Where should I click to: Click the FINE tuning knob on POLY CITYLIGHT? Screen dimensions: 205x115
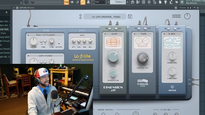coord(52,41)
